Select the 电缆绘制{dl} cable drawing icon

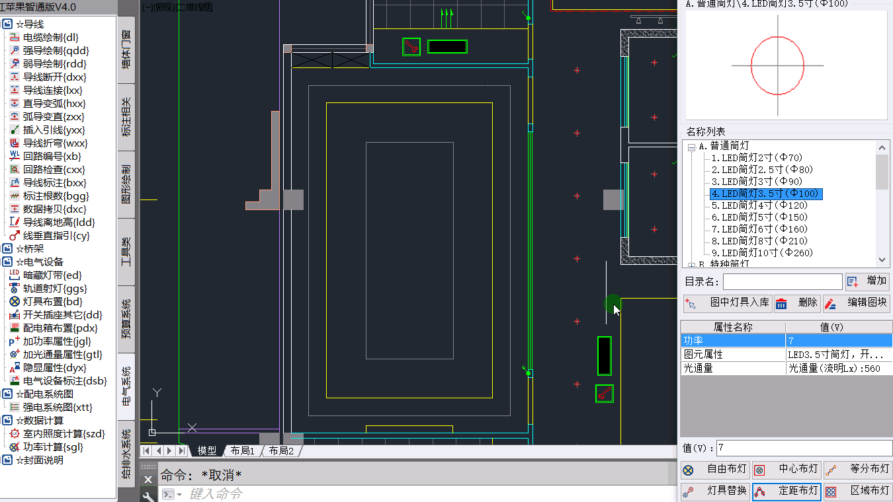pyautogui.click(x=15, y=38)
